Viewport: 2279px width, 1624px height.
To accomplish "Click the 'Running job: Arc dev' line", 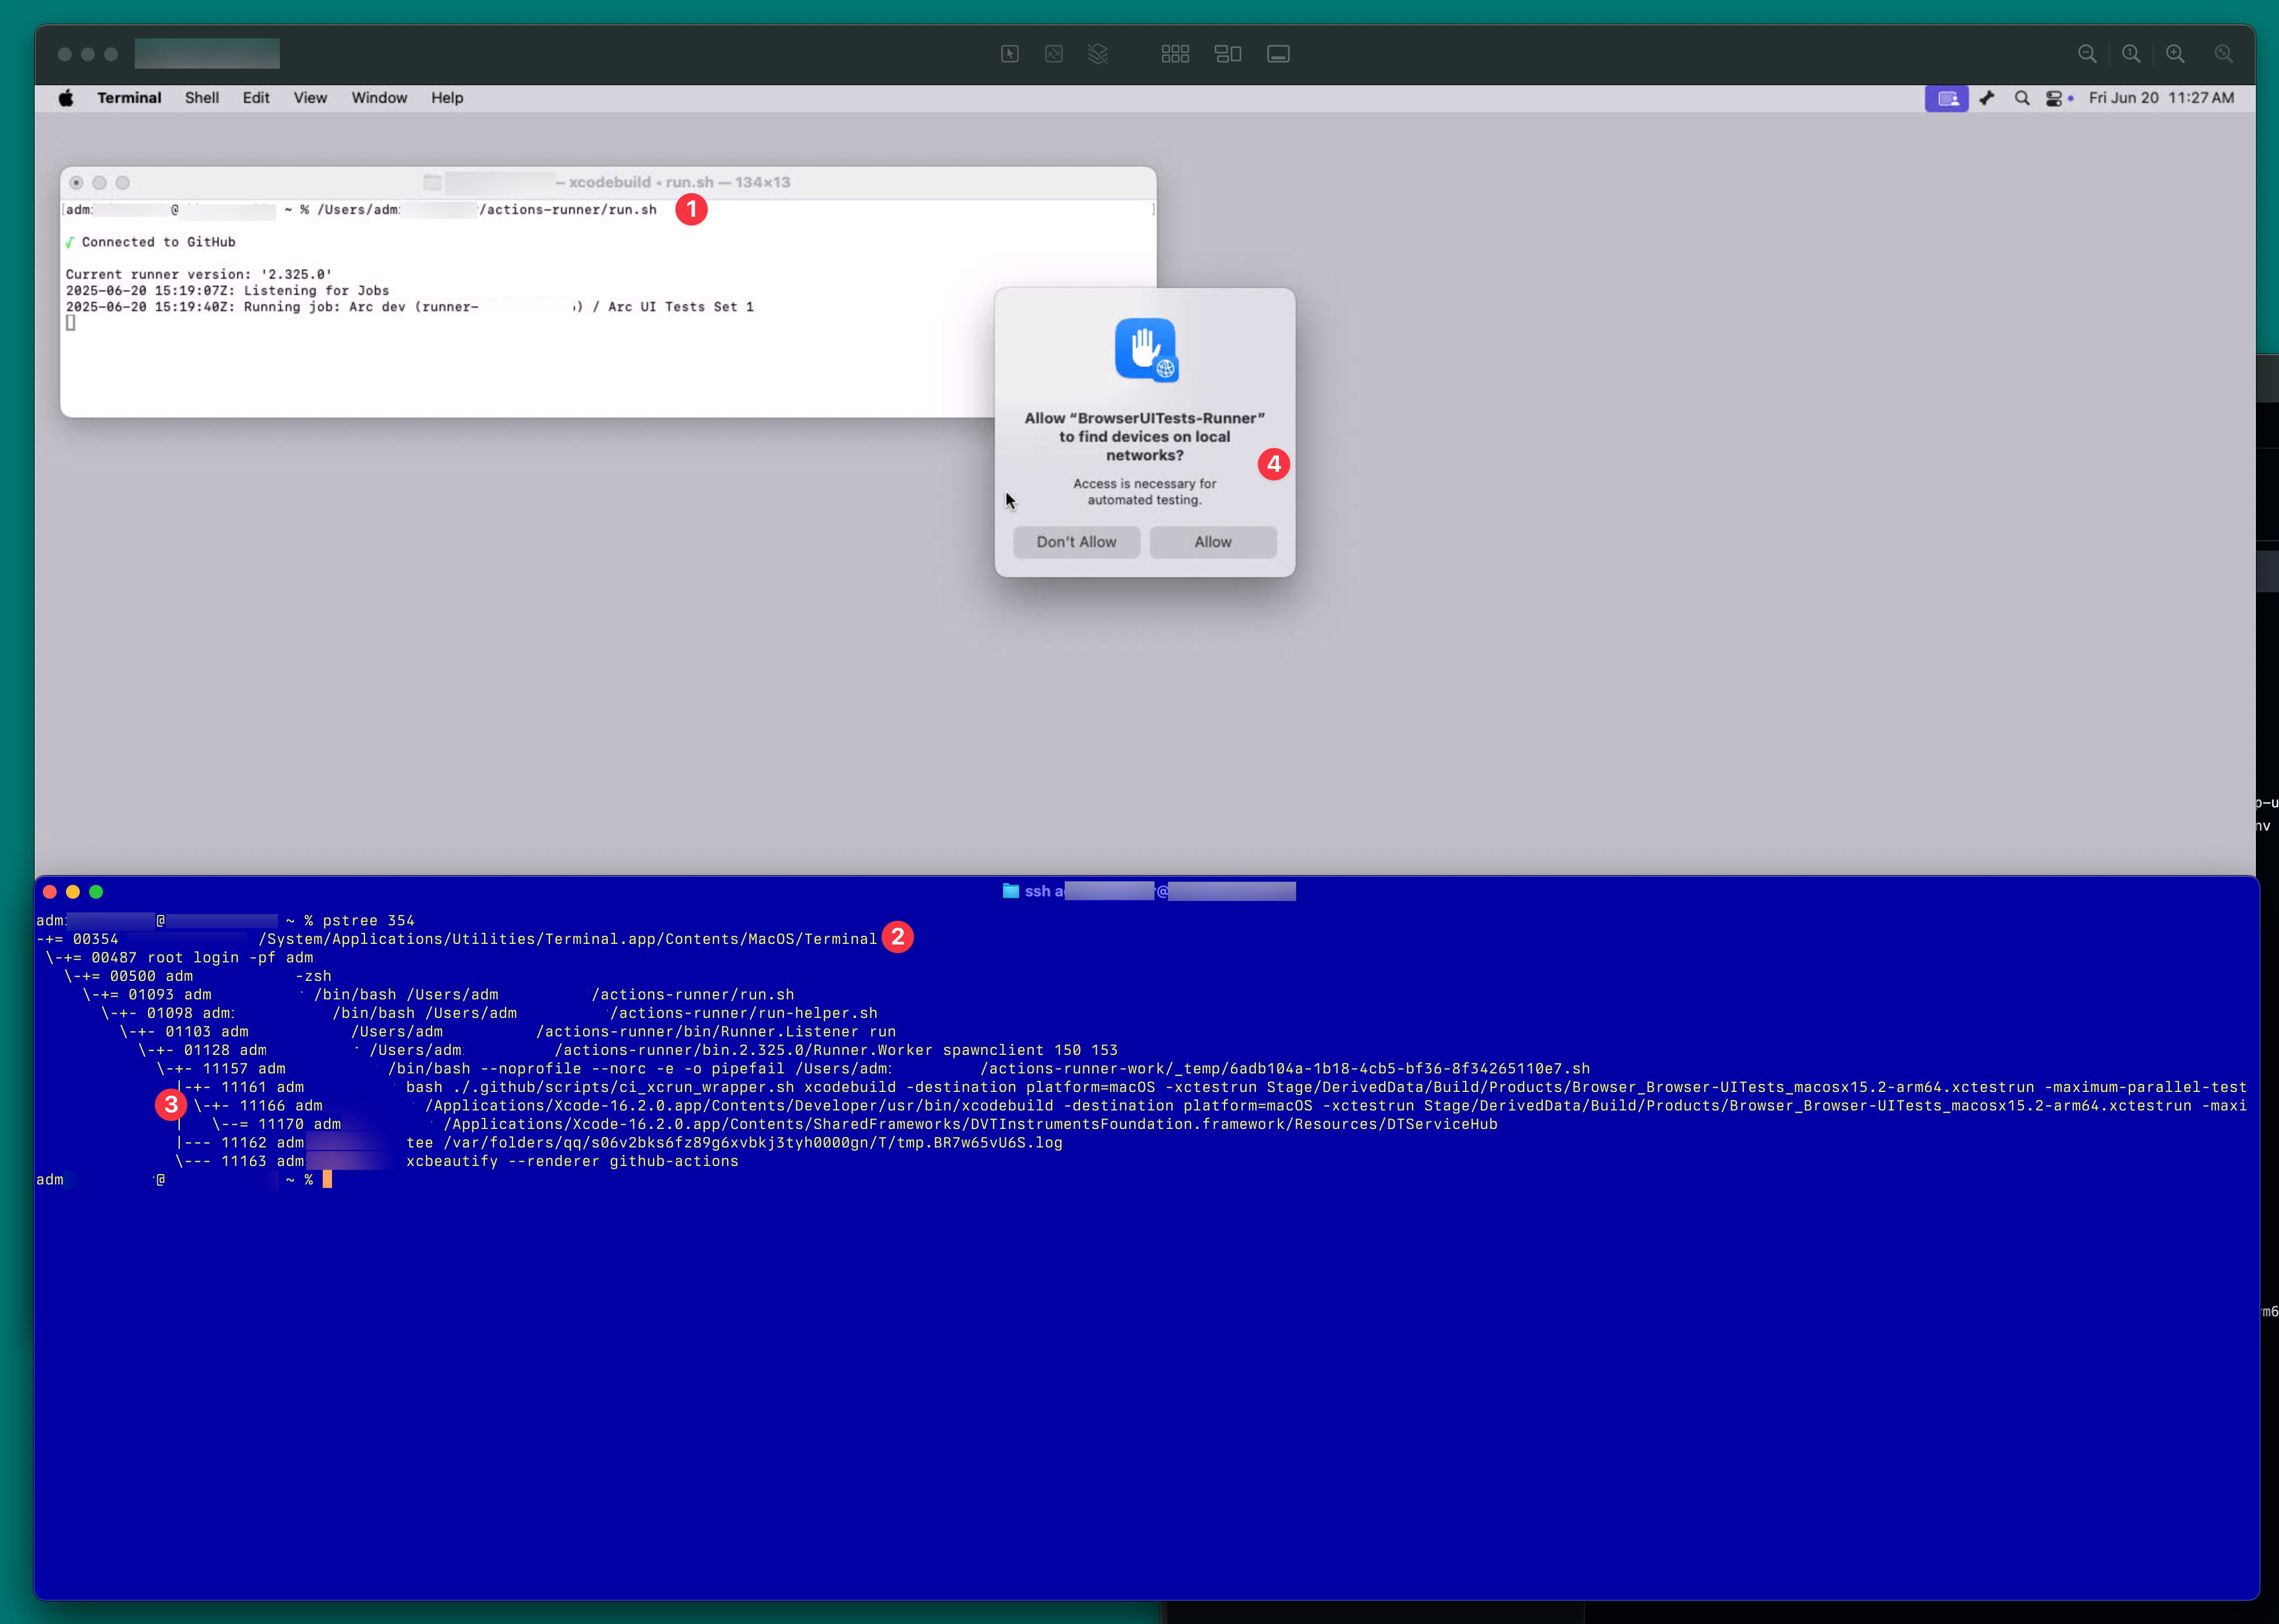I will [x=409, y=307].
